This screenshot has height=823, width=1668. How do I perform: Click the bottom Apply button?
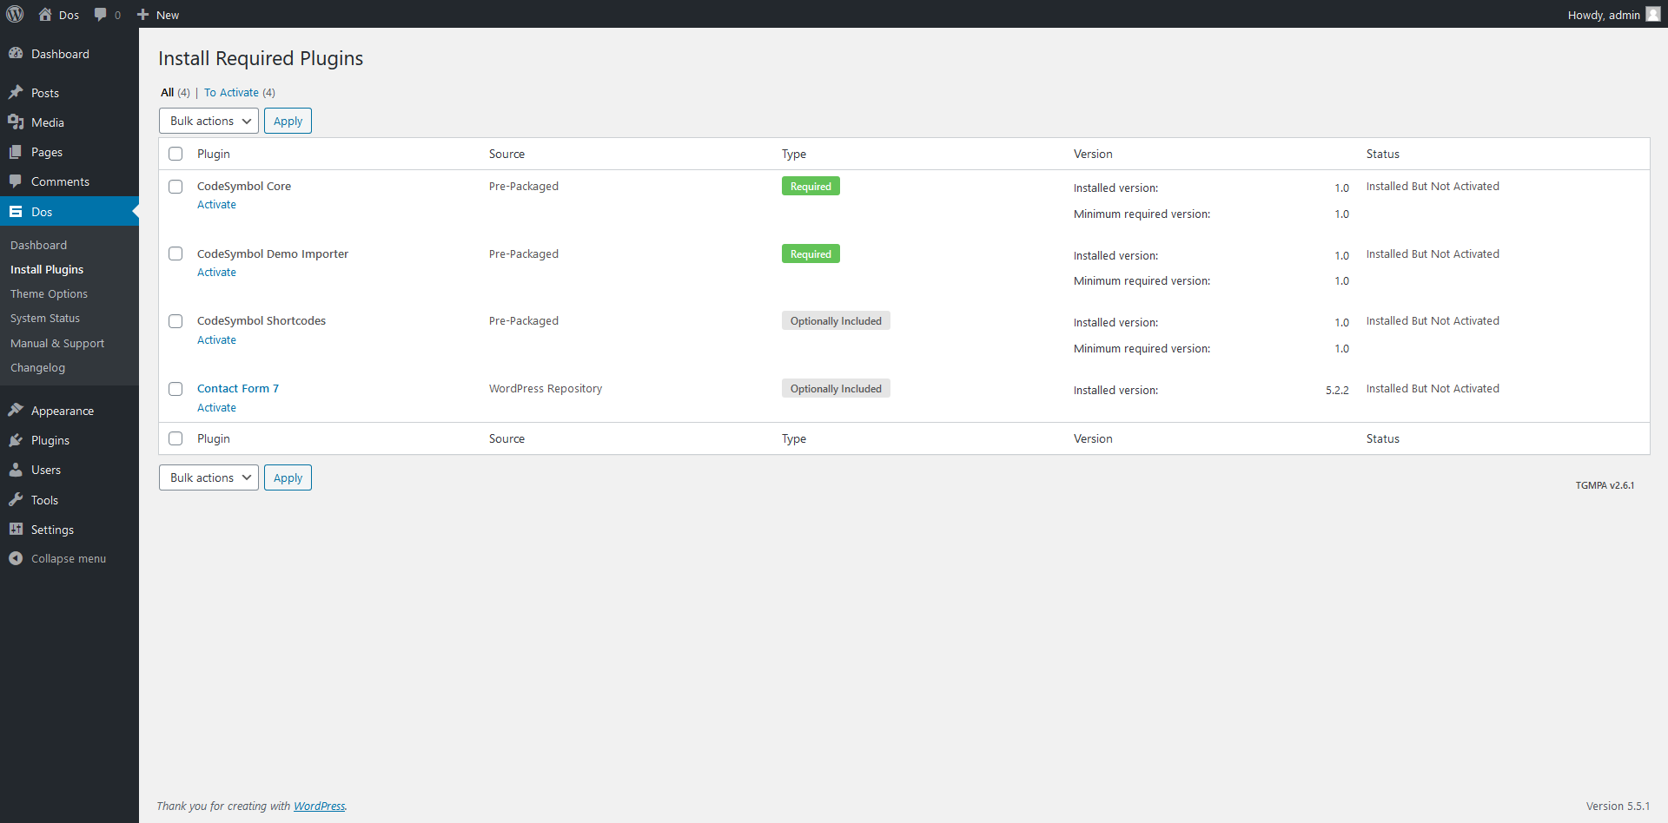pos(288,477)
